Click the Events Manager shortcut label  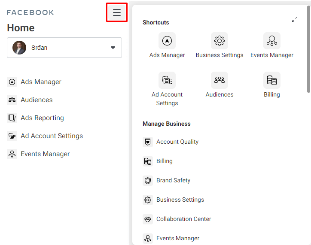tap(272, 55)
